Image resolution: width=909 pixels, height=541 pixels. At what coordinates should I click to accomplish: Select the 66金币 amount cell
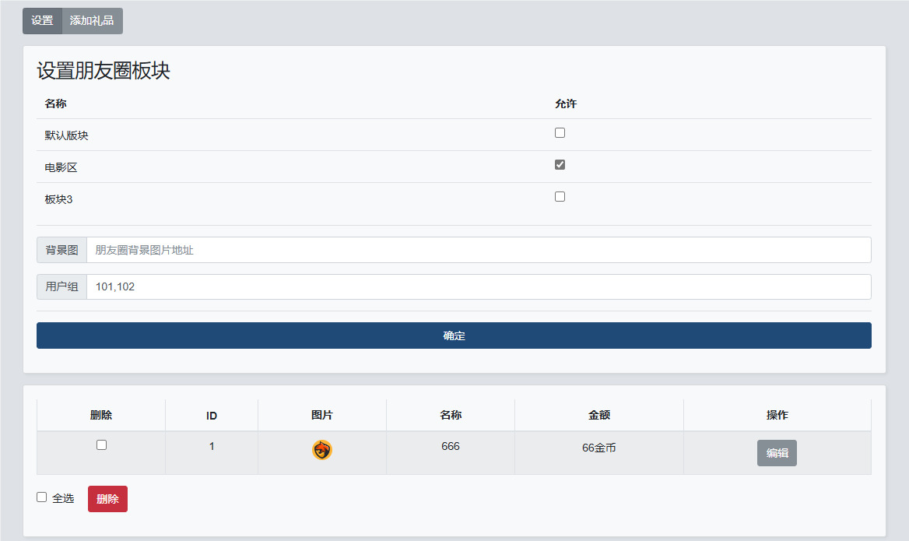tap(599, 448)
